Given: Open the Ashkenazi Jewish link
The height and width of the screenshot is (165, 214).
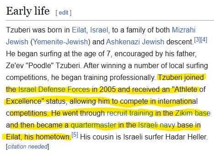Looking at the screenshot, I should point(135,42).
